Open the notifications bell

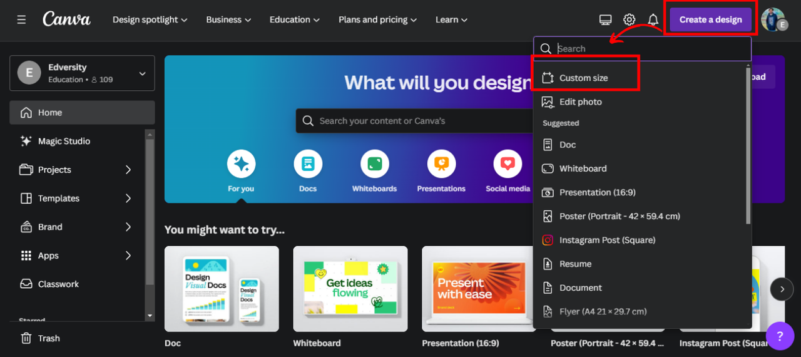coord(653,19)
